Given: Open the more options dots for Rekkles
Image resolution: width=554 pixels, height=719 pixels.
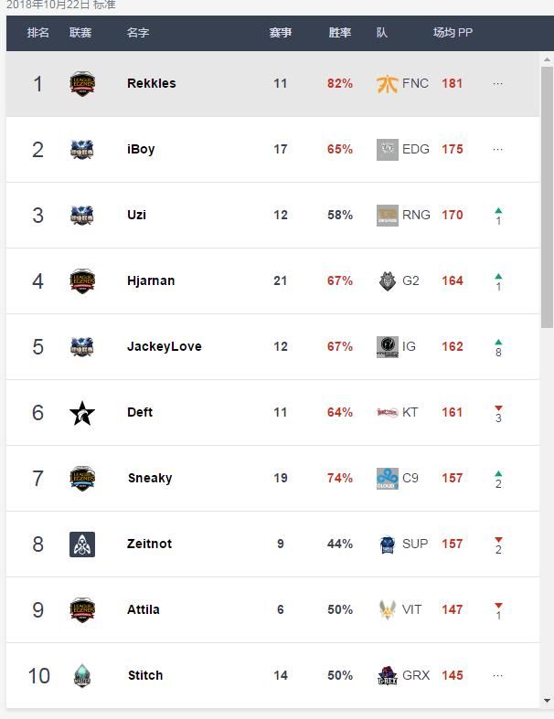Looking at the screenshot, I should click(x=498, y=83).
